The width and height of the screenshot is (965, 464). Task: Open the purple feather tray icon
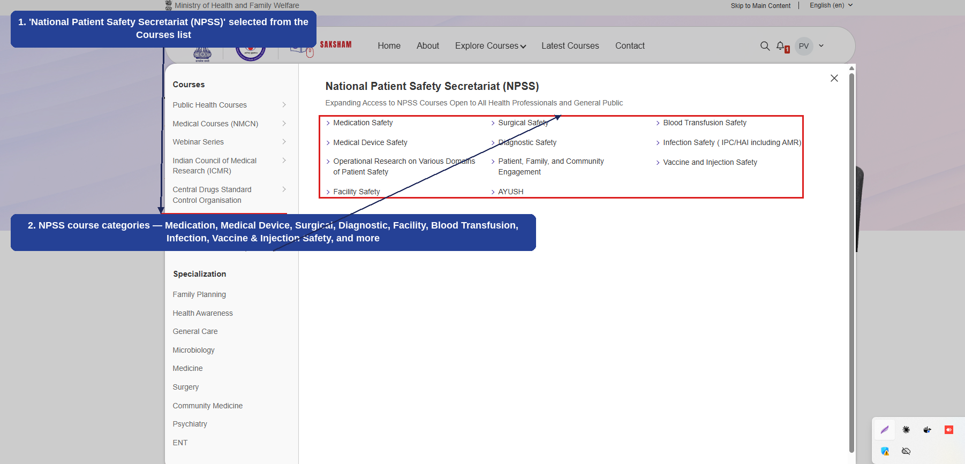pyautogui.click(x=885, y=430)
